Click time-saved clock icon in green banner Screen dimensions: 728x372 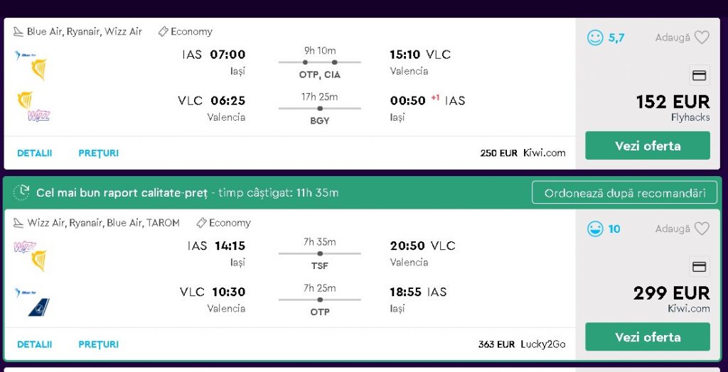coord(23,192)
